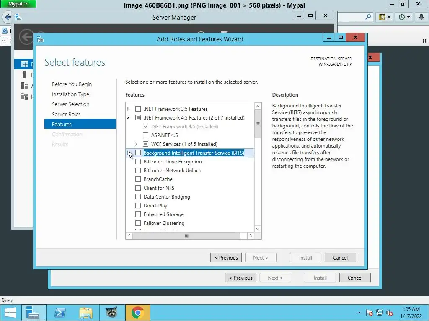Go to the Before You Begin step

(x=72, y=84)
